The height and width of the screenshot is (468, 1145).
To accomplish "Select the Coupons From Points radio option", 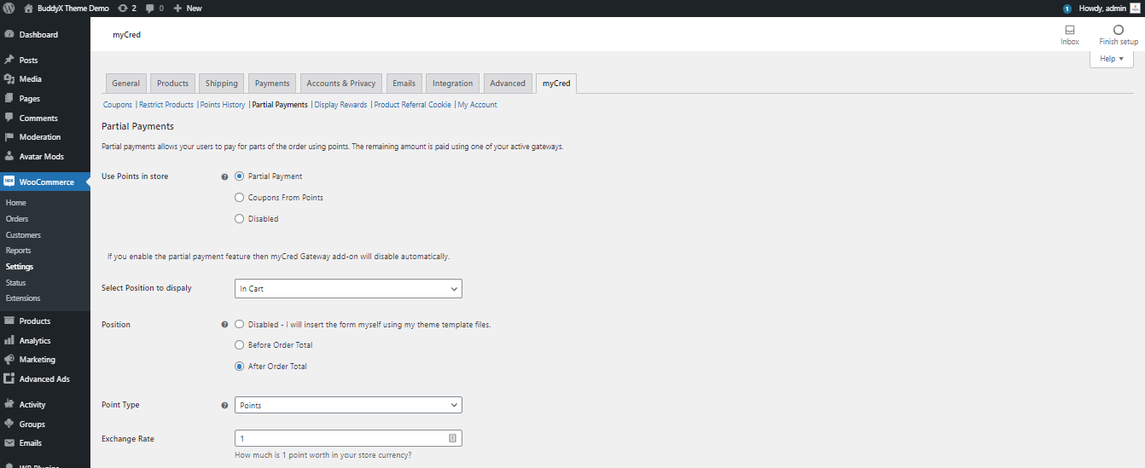I will point(240,197).
